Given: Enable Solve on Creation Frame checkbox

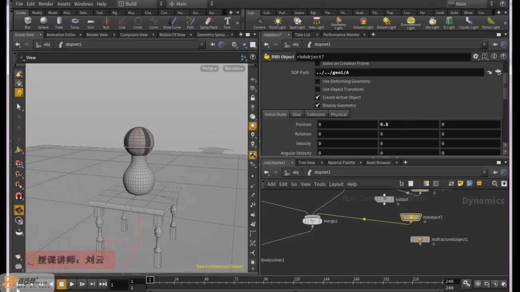Looking at the screenshot, I should click(x=318, y=64).
